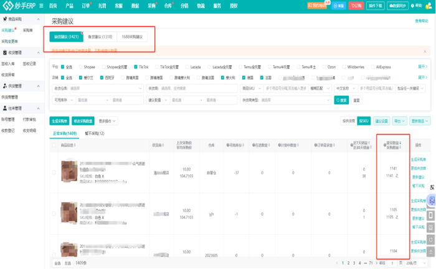Click the magnifier 搜索 search button

point(341,100)
